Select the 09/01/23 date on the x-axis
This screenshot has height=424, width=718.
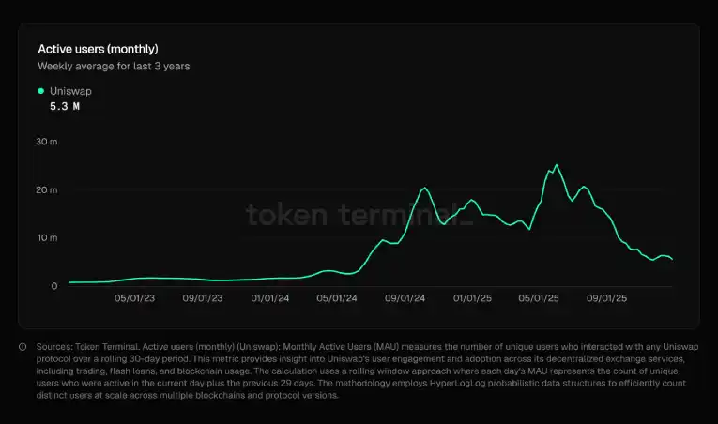[x=203, y=298]
